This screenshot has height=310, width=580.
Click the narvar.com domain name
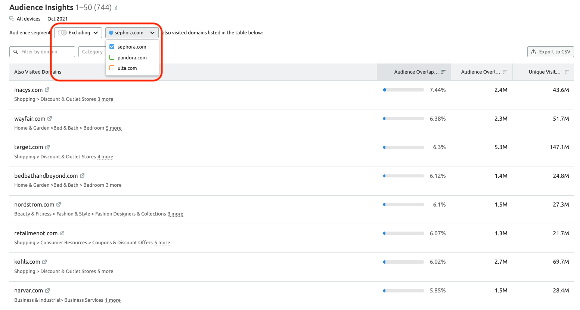pos(29,291)
